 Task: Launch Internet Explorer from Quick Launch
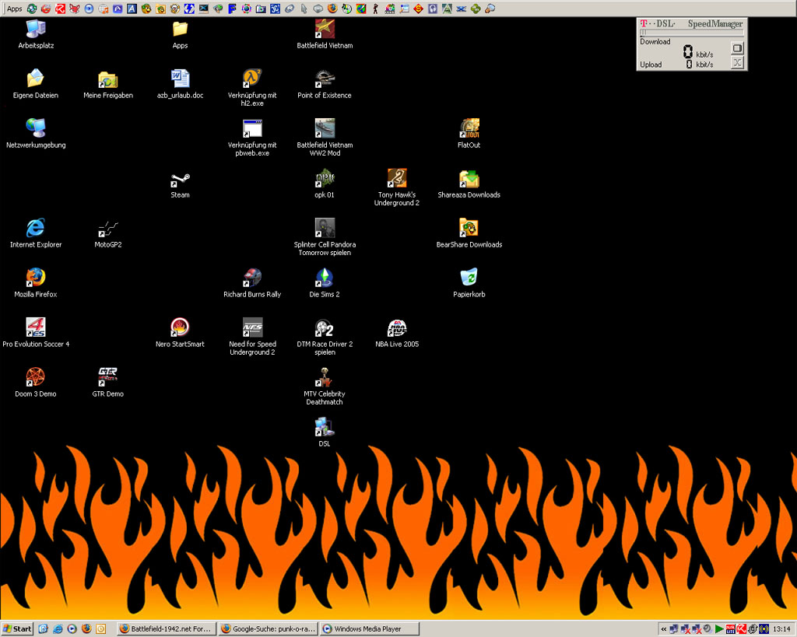pos(58,629)
